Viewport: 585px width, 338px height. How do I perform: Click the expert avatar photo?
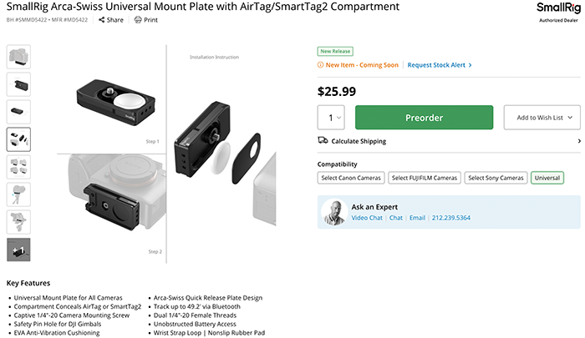point(333,212)
